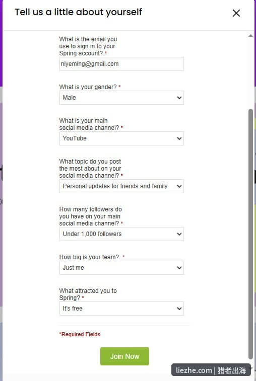The image size is (256, 381).
Task: Close the Tell us about yourself dialog
Action: coord(236,13)
